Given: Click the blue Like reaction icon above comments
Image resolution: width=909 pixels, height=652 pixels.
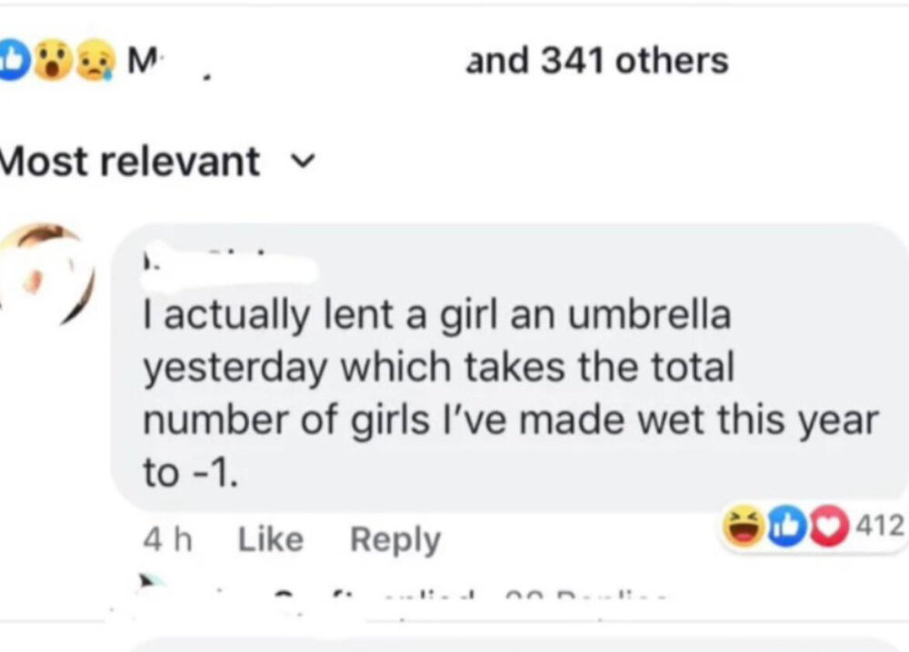Looking at the screenshot, I should (11, 61).
